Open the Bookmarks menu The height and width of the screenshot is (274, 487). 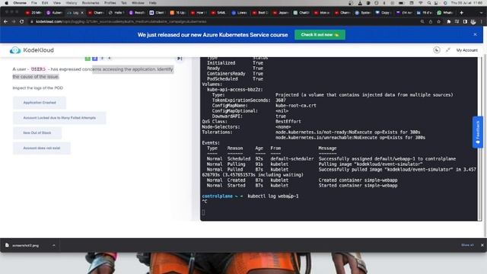[x=91, y=3]
